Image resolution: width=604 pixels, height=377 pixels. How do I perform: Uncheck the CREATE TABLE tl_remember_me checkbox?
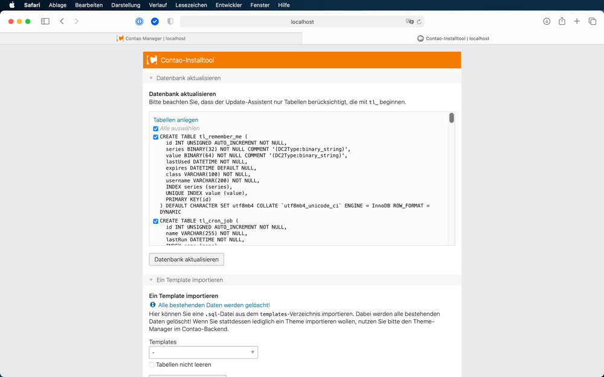tap(156, 137)
